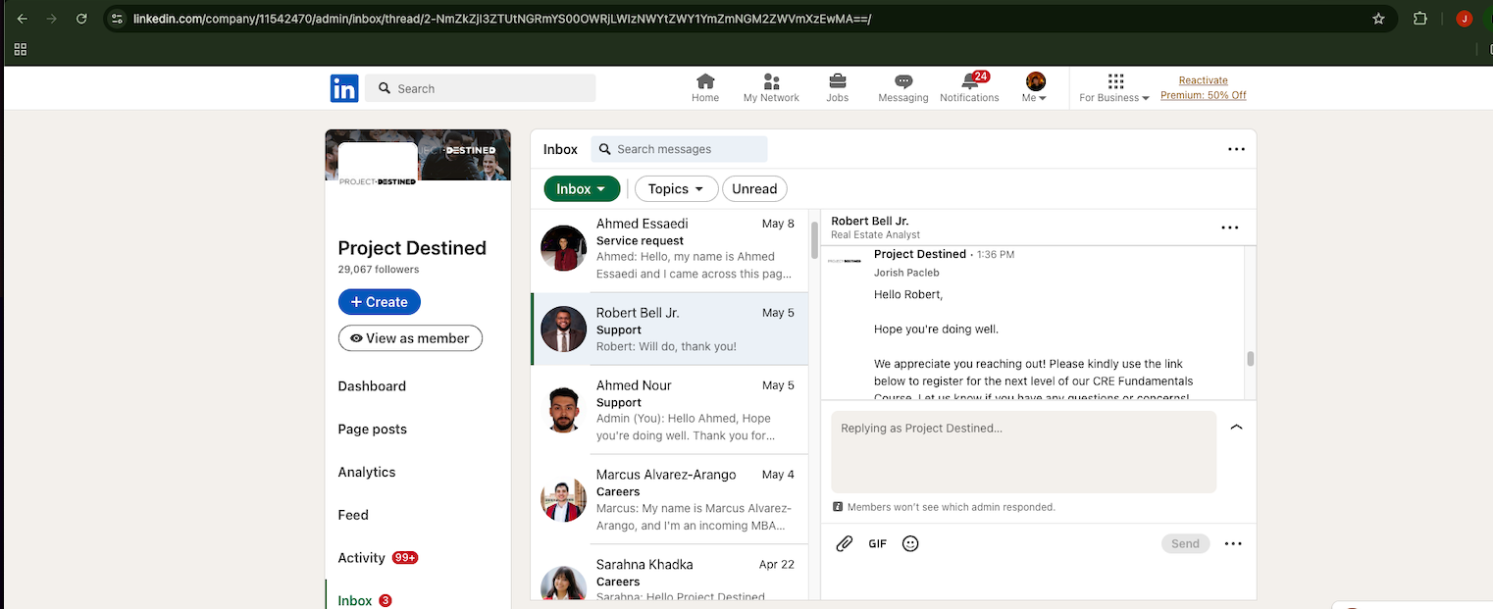Image resolution: width=1493 pixels, height=609 pixels.
Task: Open Feed in sidebar
Action: 353,515
